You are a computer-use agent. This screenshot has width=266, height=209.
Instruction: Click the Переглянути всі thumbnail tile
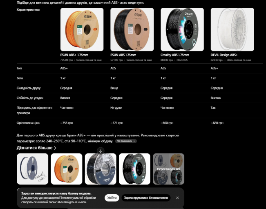[x=168, y=169]
